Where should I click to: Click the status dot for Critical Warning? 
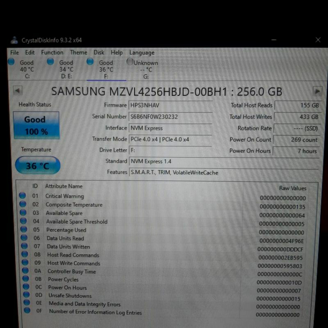(x=23, y=196)
